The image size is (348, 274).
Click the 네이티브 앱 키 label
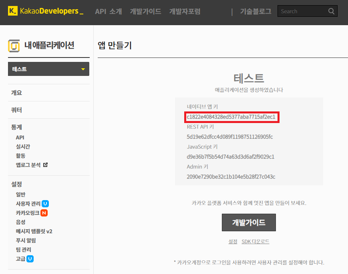tap(202, 107)
